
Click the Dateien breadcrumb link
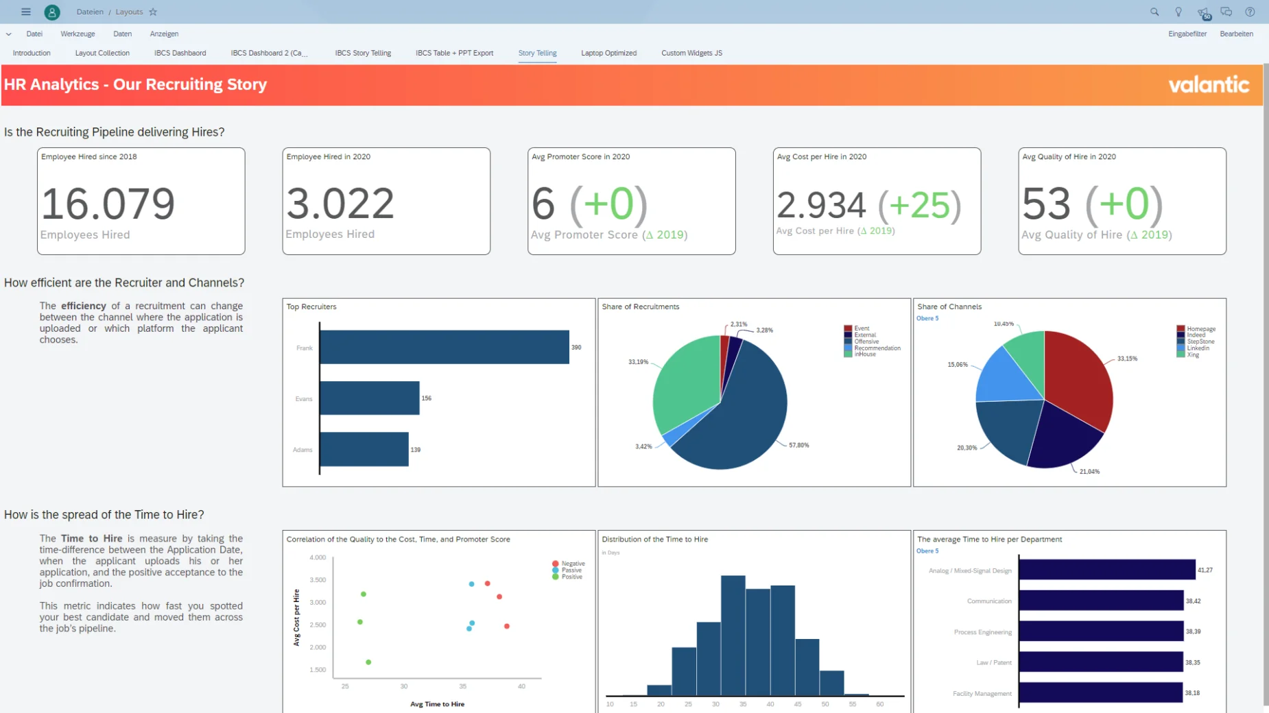[x=90, y=12]
